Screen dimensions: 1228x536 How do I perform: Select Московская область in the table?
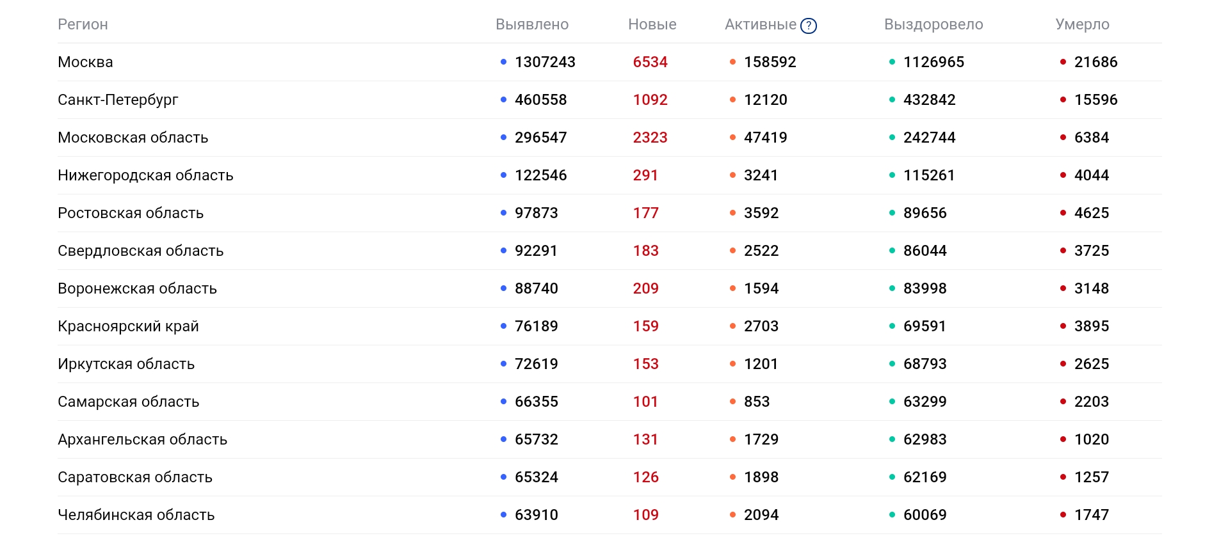(x=133, y=138)
